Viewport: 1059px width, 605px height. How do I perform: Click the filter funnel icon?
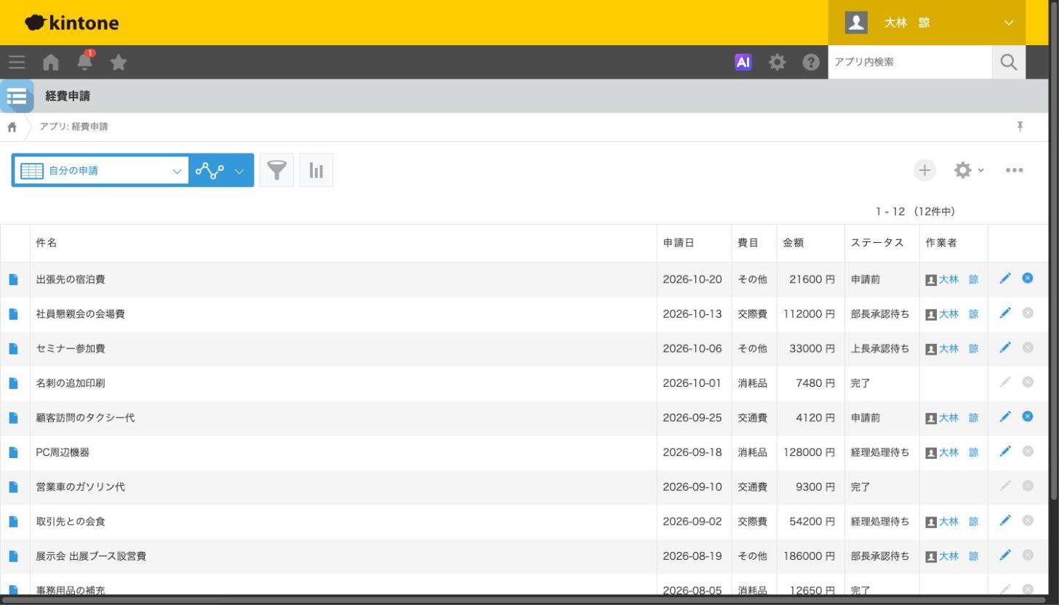pos(277,170)
